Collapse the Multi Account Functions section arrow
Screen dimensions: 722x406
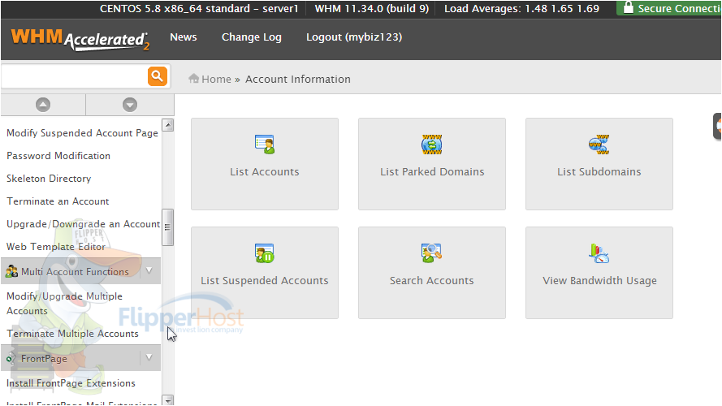point(149,270)
